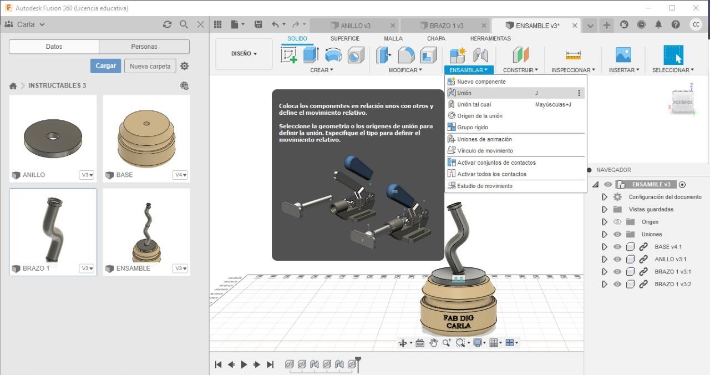
Task: Click the Insert image icon
Action: tap(623, 55)
